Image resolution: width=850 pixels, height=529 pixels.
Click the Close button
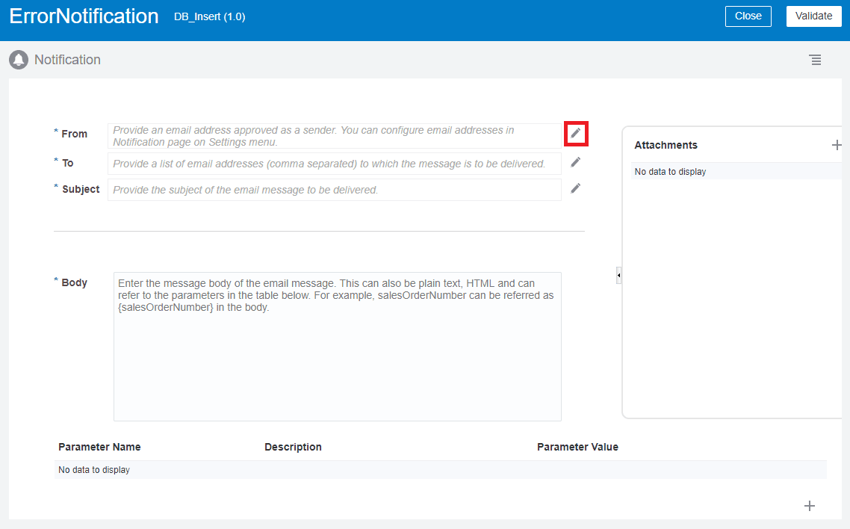748,16
